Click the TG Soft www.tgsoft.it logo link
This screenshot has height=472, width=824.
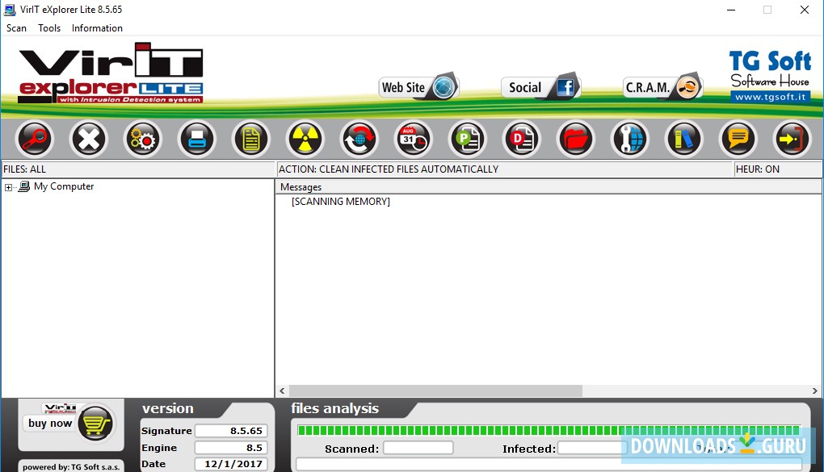pos(770,76)
